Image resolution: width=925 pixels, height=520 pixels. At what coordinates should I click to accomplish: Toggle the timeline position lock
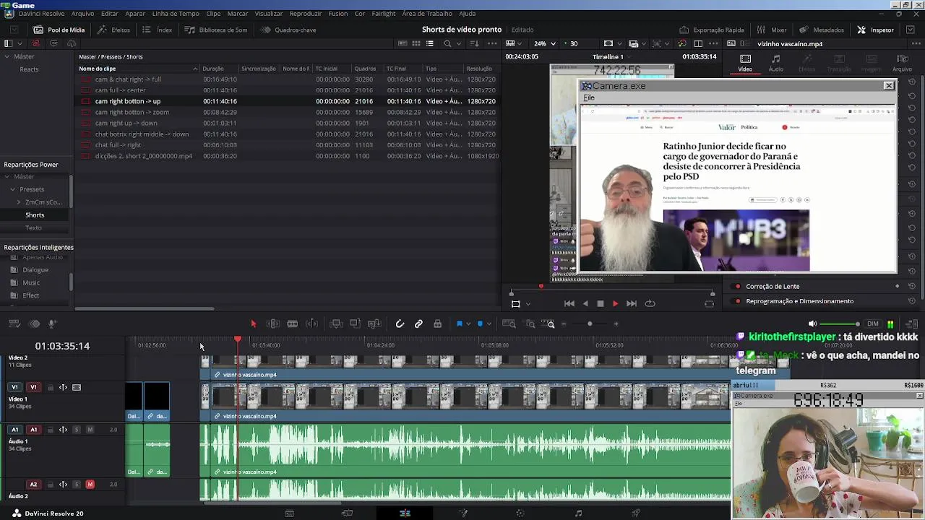[437, 324]
